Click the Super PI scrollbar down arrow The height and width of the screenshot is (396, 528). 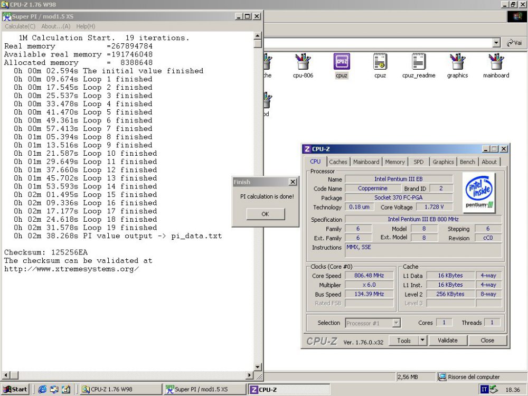[257, 366]
